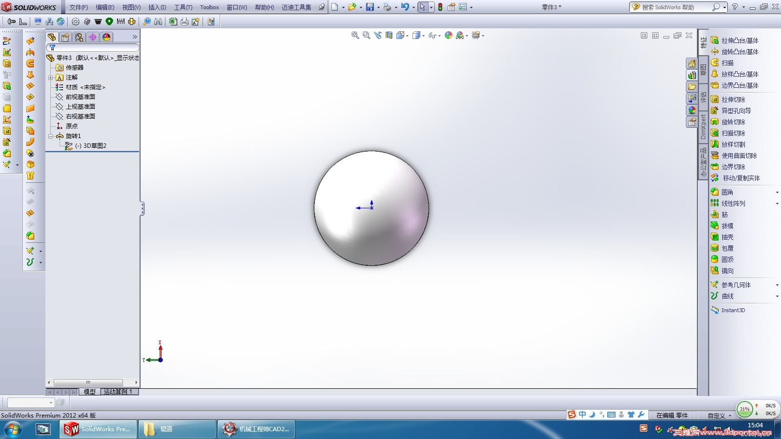Open the Toolbox menu
This screenshot has height=439, width=781.
[209, 7]
